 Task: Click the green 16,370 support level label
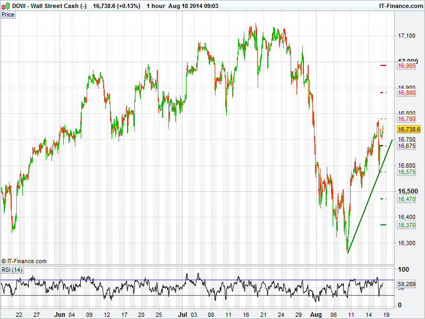click(x=406, y=225)
